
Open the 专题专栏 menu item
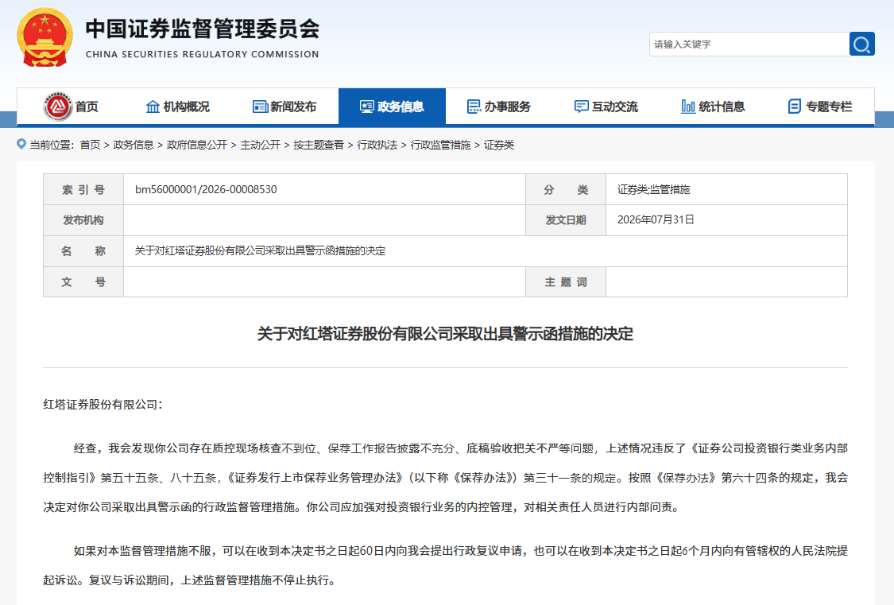pos(820,107)
